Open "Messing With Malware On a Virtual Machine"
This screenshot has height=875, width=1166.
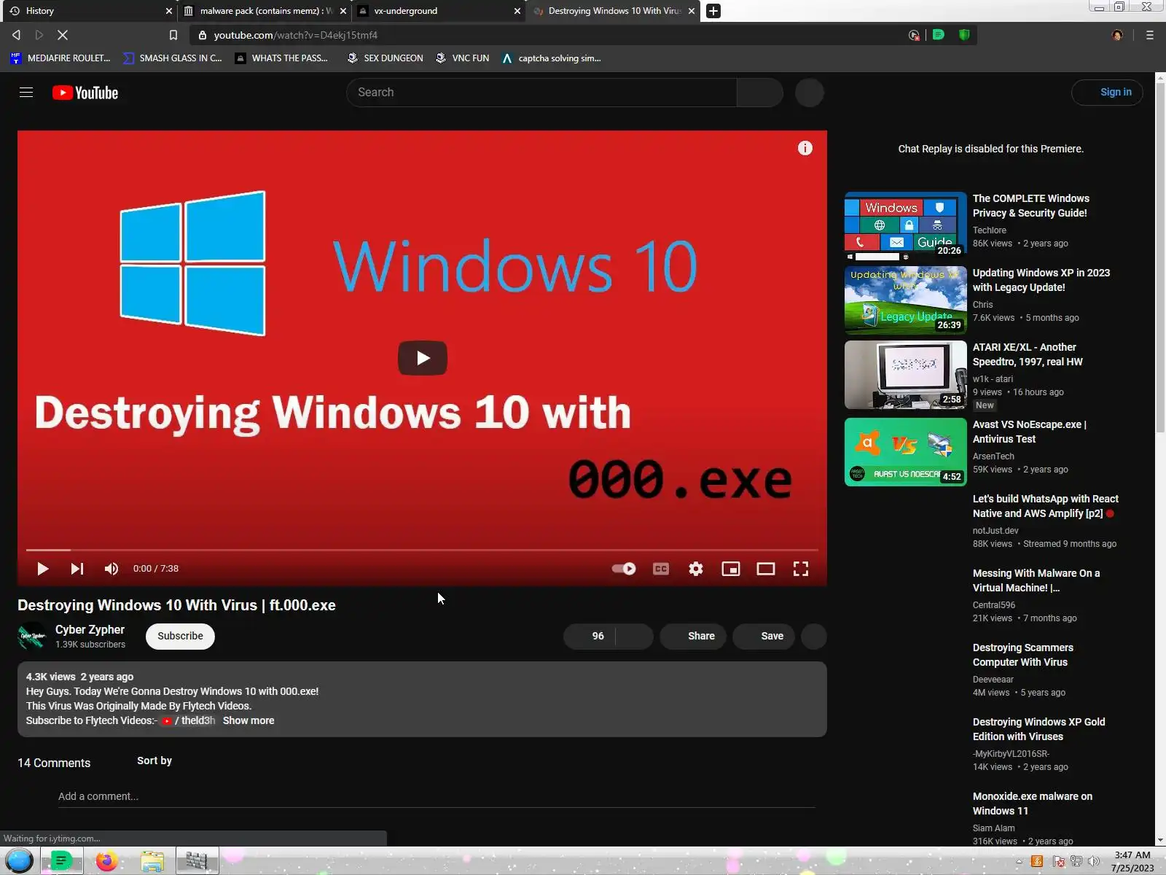1036,580
